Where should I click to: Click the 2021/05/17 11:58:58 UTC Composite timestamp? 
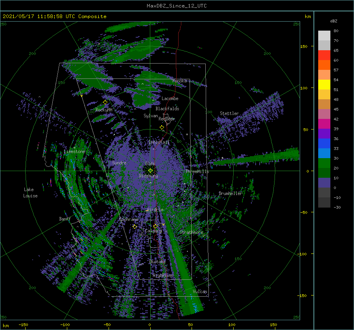(54, 16)
